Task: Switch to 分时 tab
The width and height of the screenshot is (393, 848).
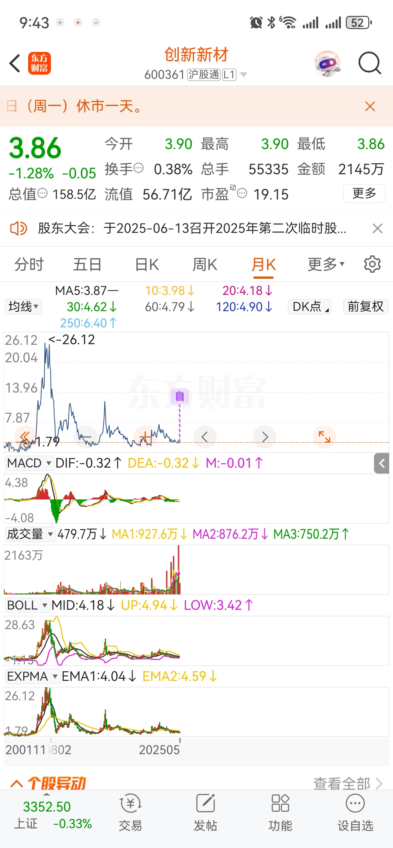Action: point(29,264)
